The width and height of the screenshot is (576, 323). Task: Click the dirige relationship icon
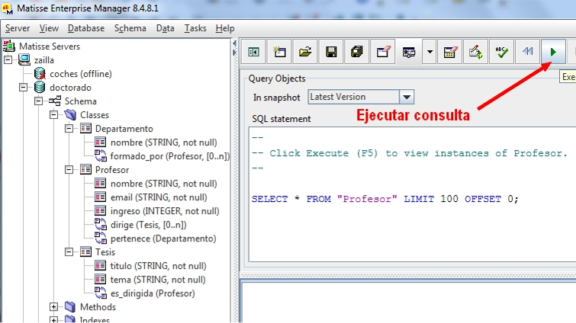click(101, 225)
